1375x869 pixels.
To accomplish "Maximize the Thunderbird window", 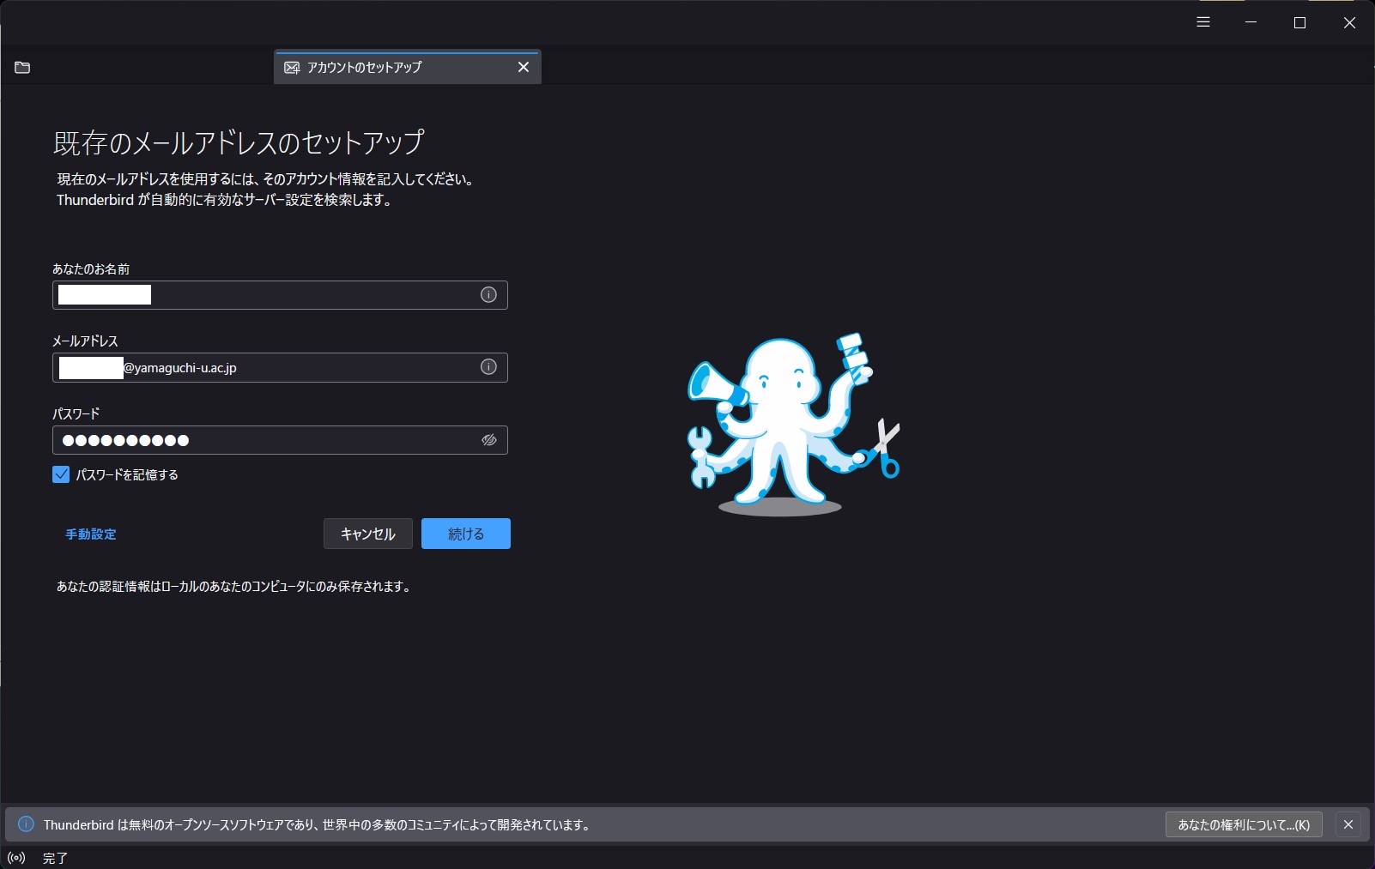I will tap(1299, 22).
